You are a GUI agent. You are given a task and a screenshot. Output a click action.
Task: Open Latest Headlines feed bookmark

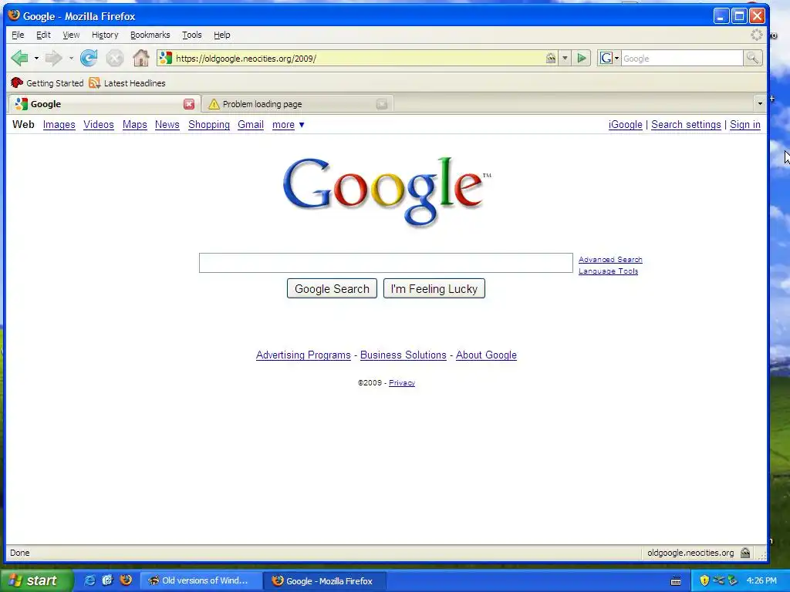click(127, 83)
